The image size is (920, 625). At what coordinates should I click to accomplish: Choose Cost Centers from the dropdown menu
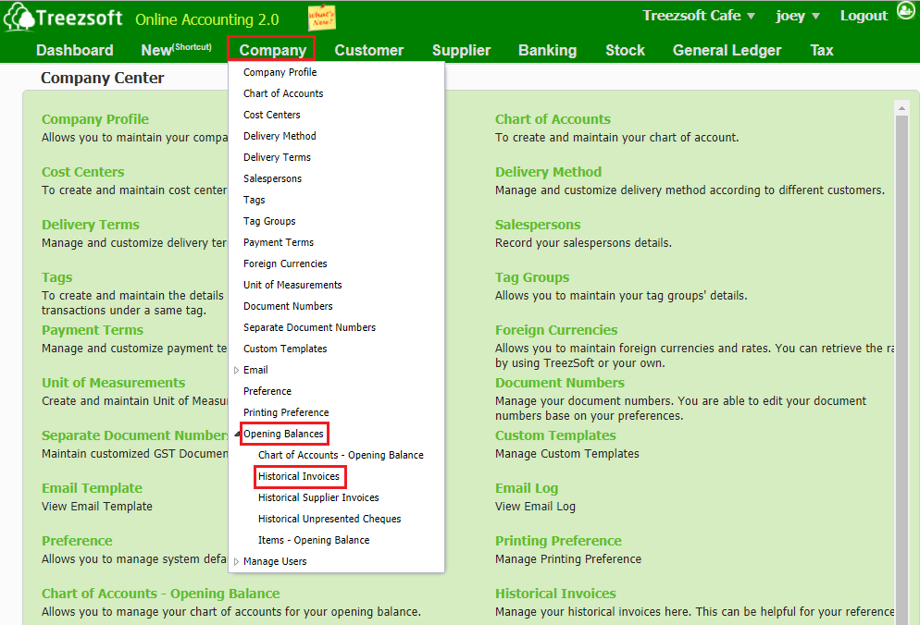[x=272, y=115]
